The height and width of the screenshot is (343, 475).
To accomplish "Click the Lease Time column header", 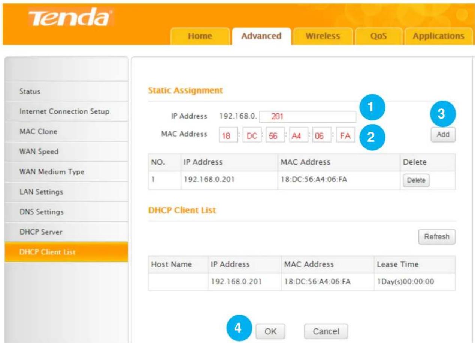I will (x=398, y=264).
